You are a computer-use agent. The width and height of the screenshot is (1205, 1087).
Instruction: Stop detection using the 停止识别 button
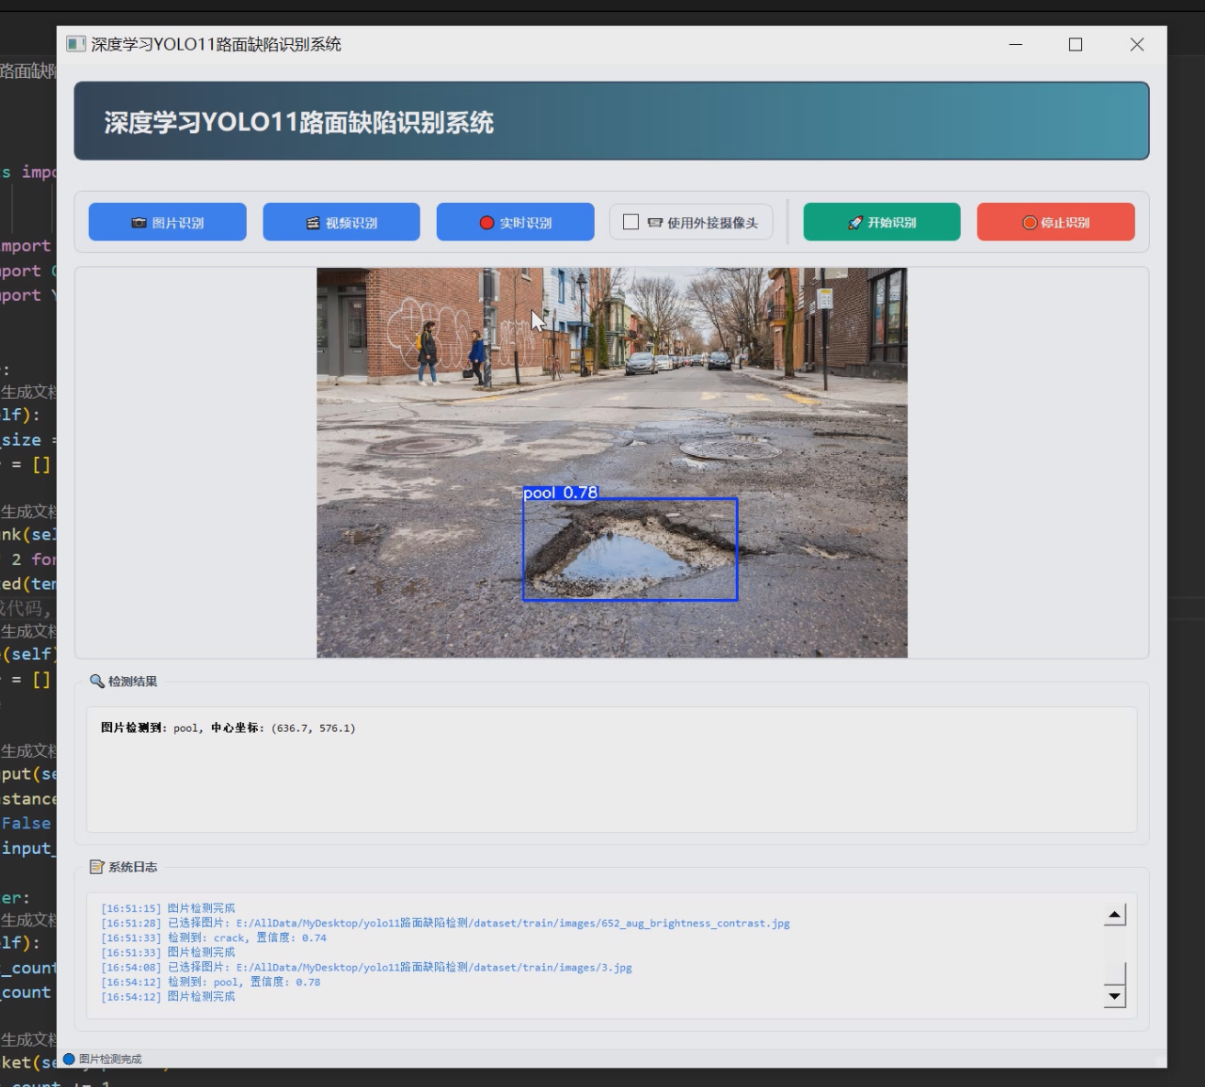click(1055, 222)
